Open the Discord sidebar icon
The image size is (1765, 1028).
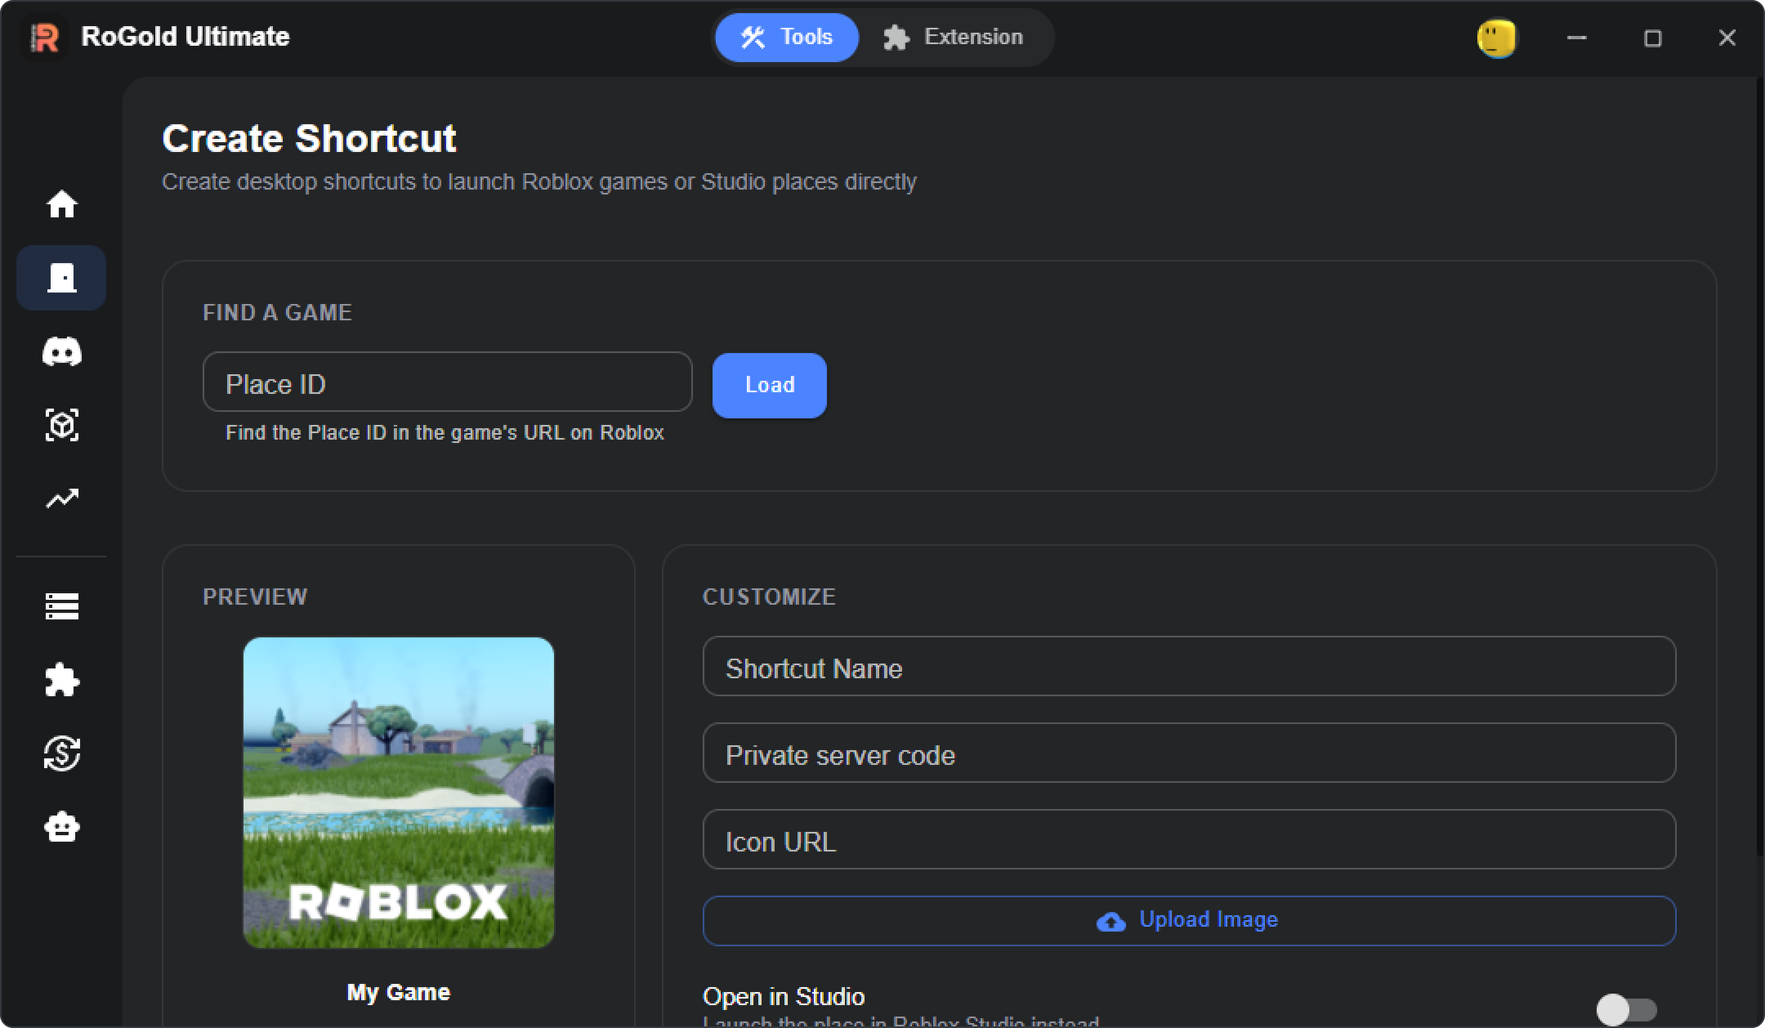(61, 351)
